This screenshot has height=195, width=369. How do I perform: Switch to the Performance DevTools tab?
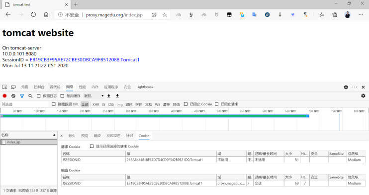(x=82, y=87)
